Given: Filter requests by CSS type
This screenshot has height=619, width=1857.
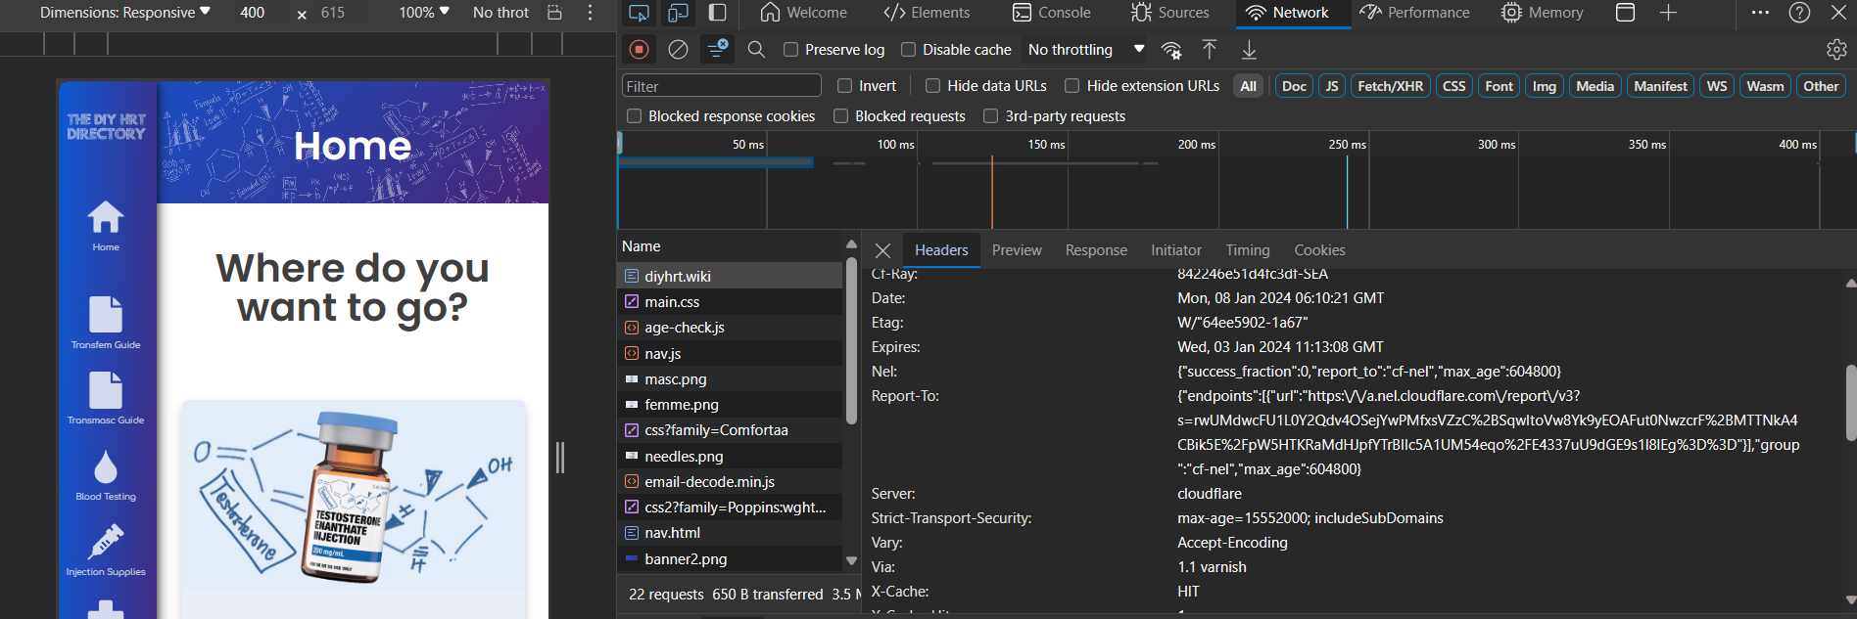Looking at the screenshot, I should tap(1453, 86).
